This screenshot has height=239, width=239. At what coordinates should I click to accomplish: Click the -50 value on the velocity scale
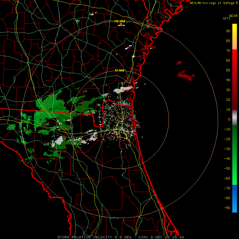pos(227,169)
